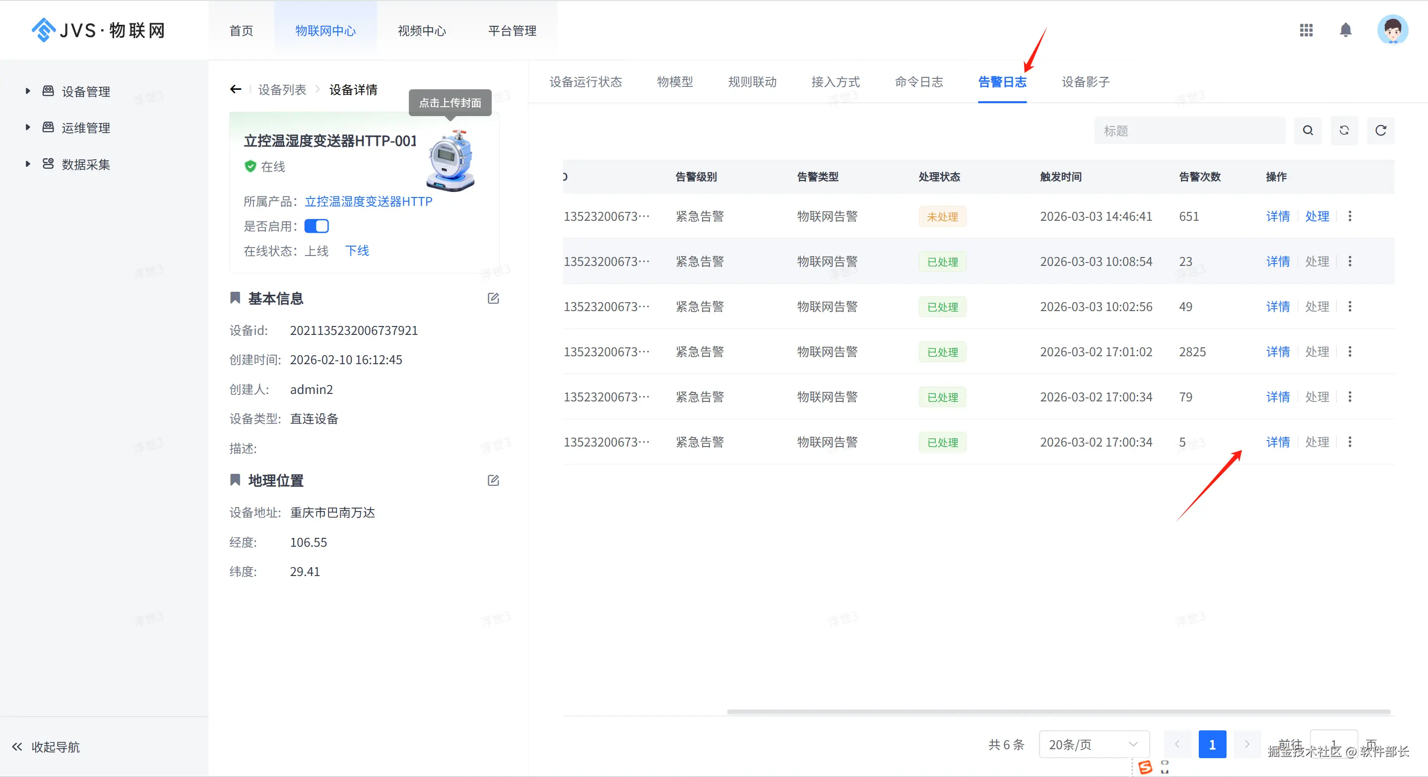Expand the 数据采集 sidebar menu

click(x=85, y=165)
